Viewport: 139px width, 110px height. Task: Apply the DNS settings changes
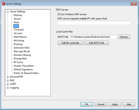tap(115, 104)
